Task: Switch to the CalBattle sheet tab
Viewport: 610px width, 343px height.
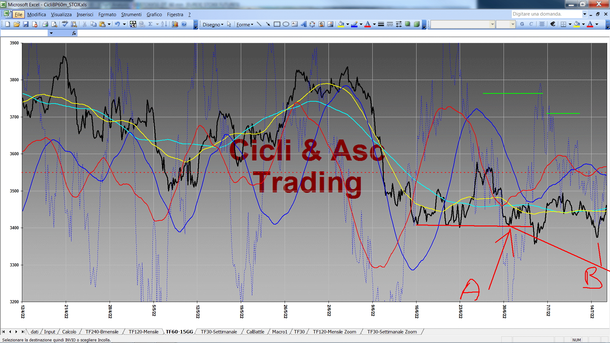Action: point(255,332)
